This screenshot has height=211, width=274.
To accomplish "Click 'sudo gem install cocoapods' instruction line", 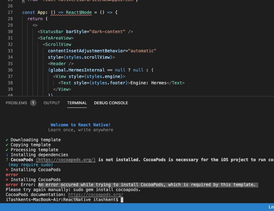I will pyautogui.click(x=73, y=190).
